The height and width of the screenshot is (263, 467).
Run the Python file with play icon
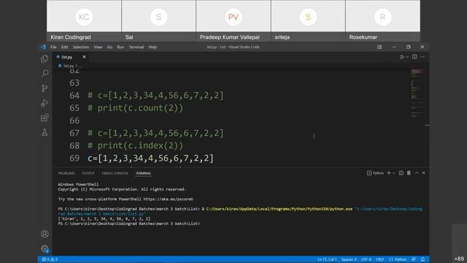point(402,57)
